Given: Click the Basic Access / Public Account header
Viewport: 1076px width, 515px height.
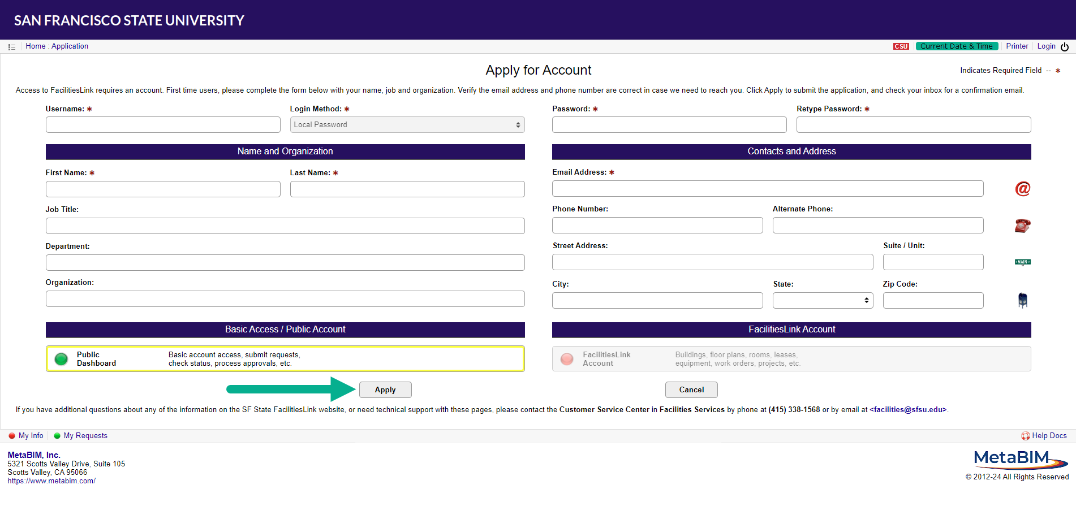Looking at the screenshot, I should (285, 330).
